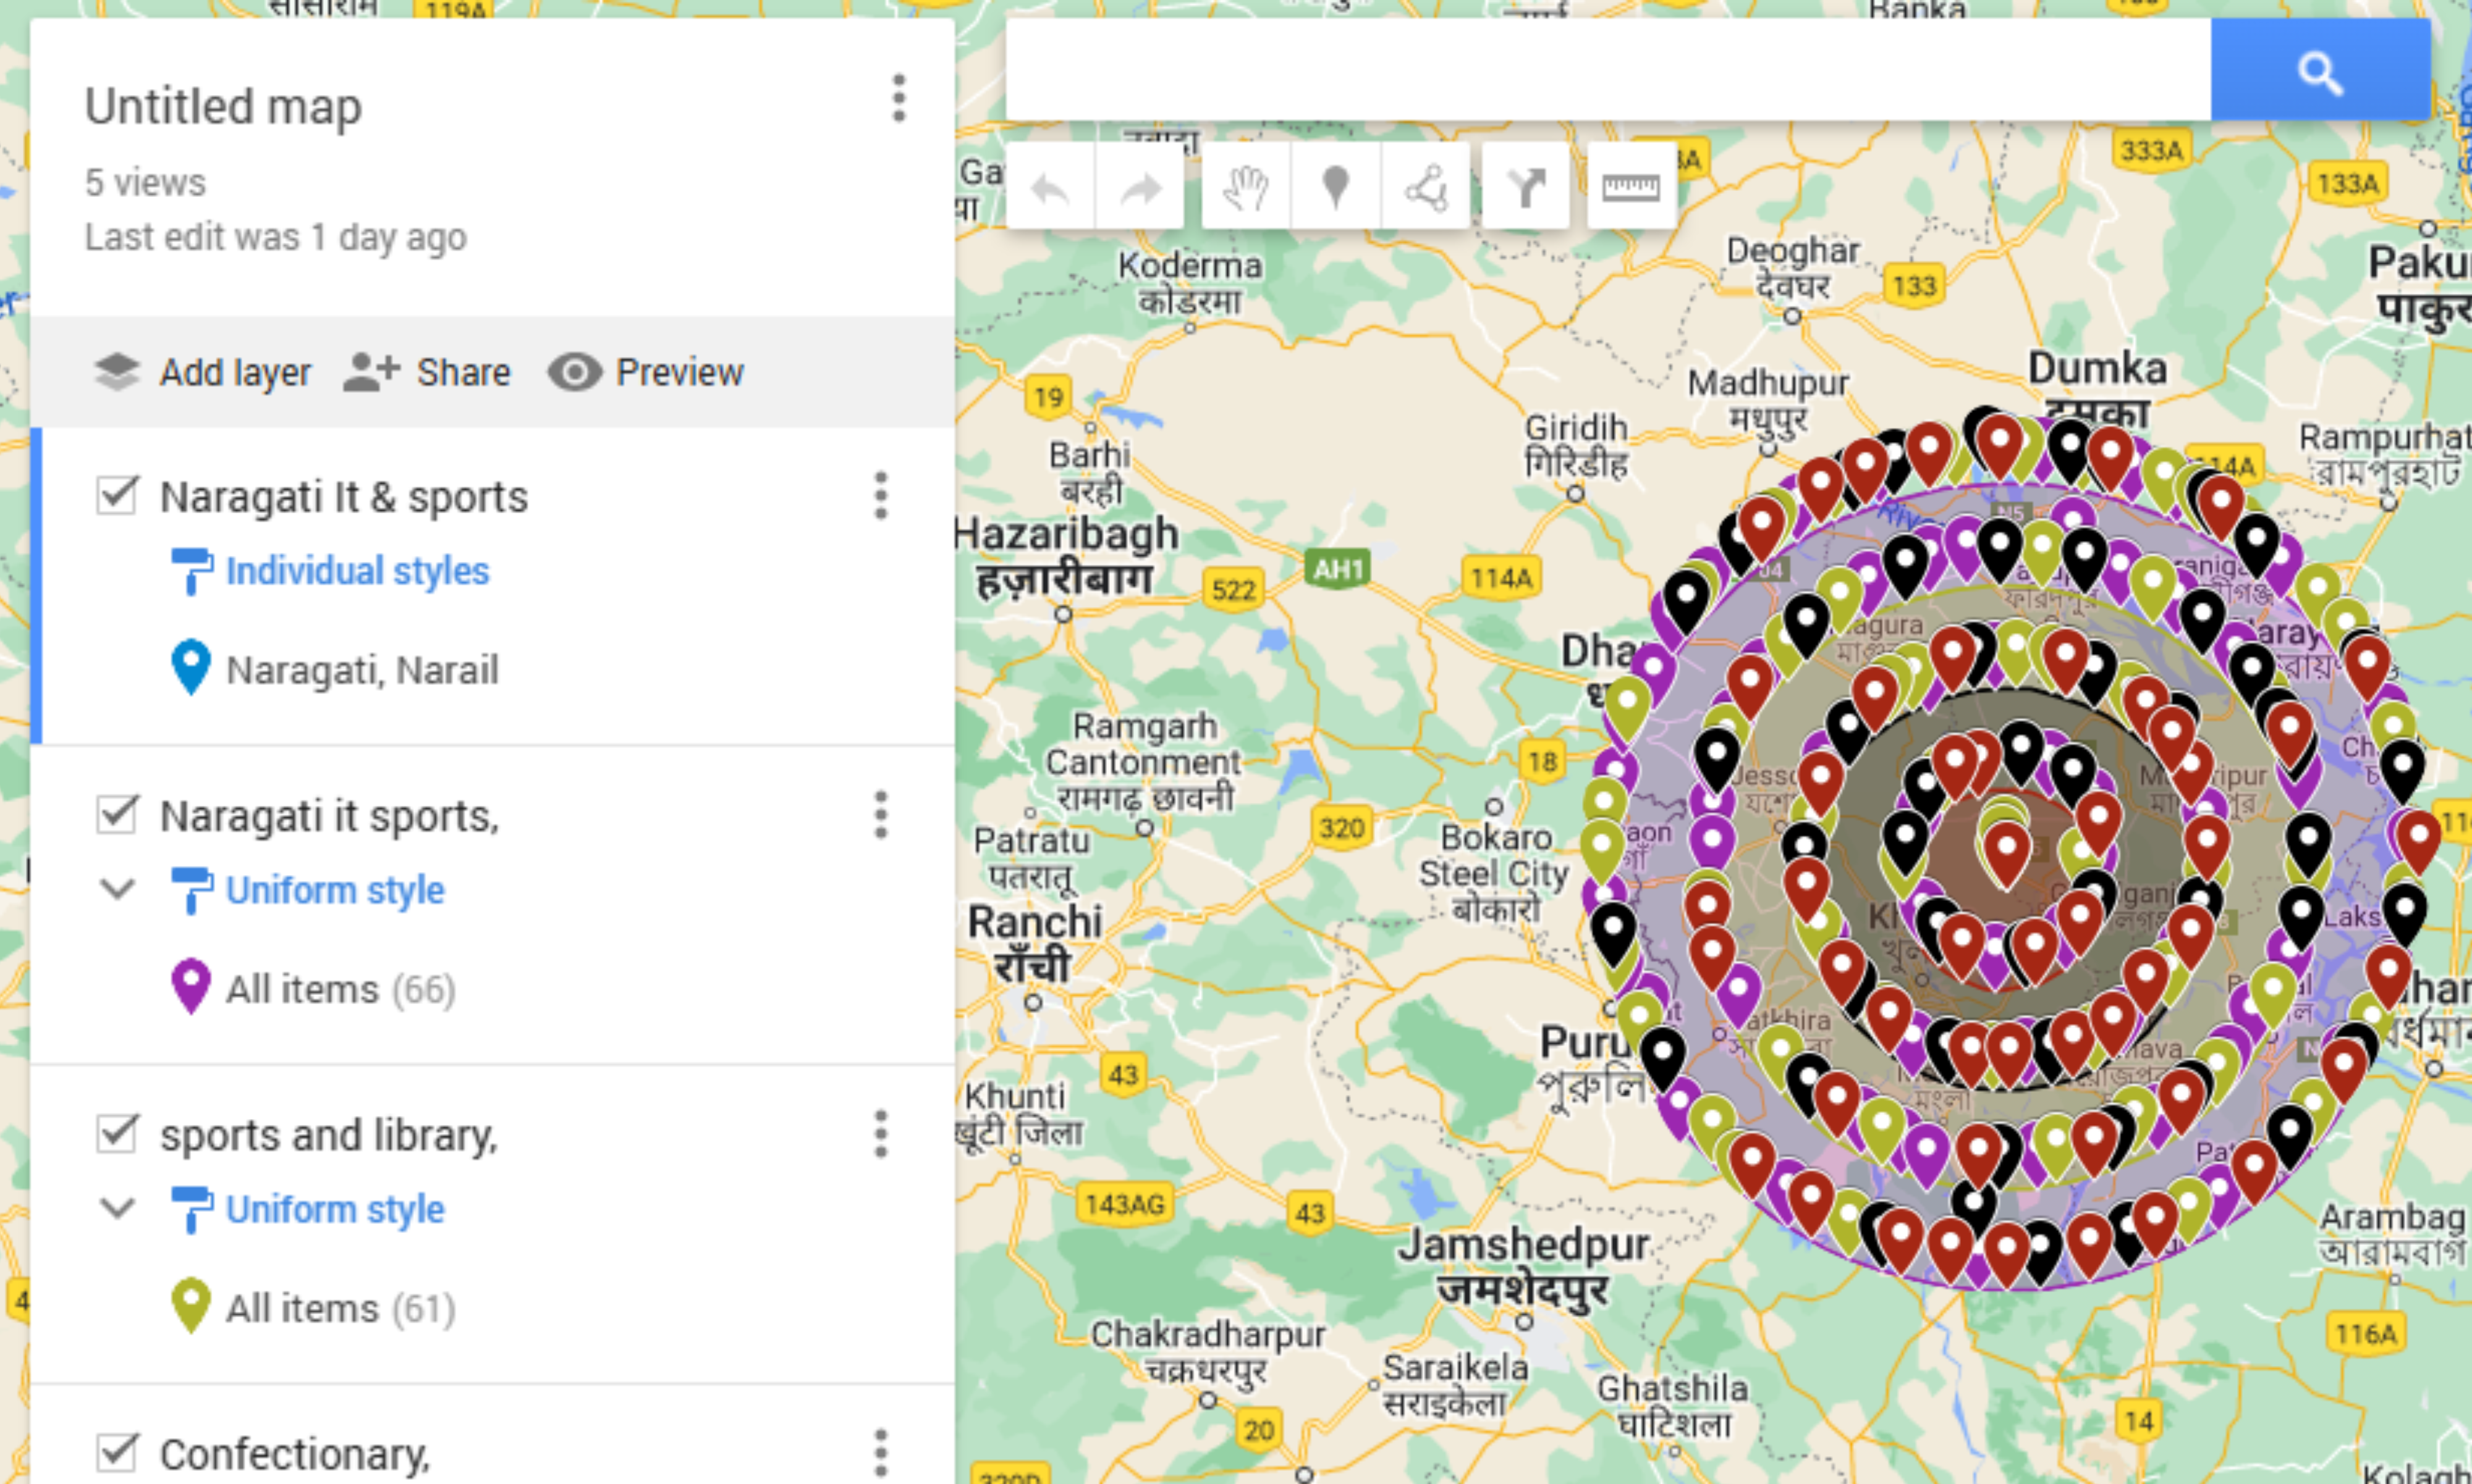This screenshot has height=1484, width=2472.
Task: Hide the sports and library, layer
Action: point(117,1133)
